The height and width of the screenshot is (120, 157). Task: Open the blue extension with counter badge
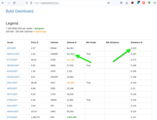click(x=138, y=3)
